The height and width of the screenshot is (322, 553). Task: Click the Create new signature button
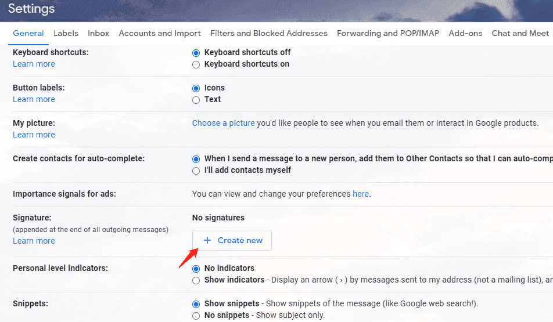232,240
